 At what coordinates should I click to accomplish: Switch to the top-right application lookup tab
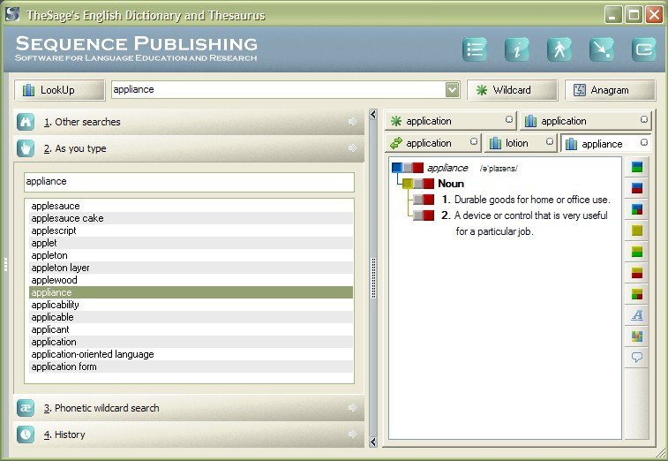(x=585, y=121)
